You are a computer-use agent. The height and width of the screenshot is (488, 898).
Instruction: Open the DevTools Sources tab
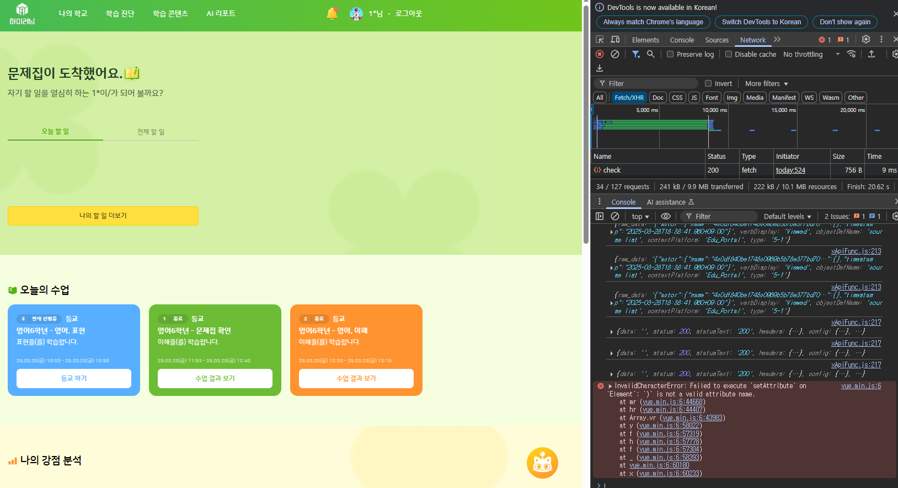coord(717,40)
